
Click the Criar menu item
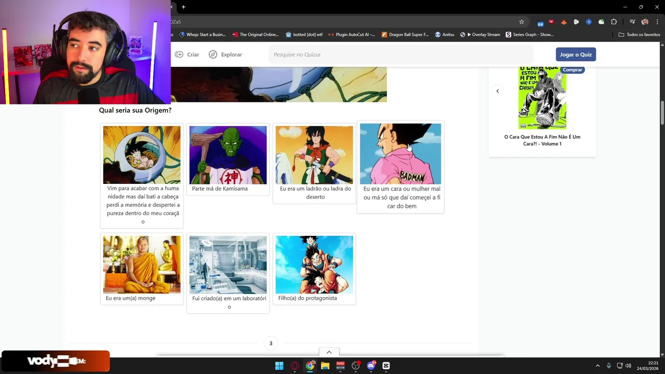click(x=187, y=55)
